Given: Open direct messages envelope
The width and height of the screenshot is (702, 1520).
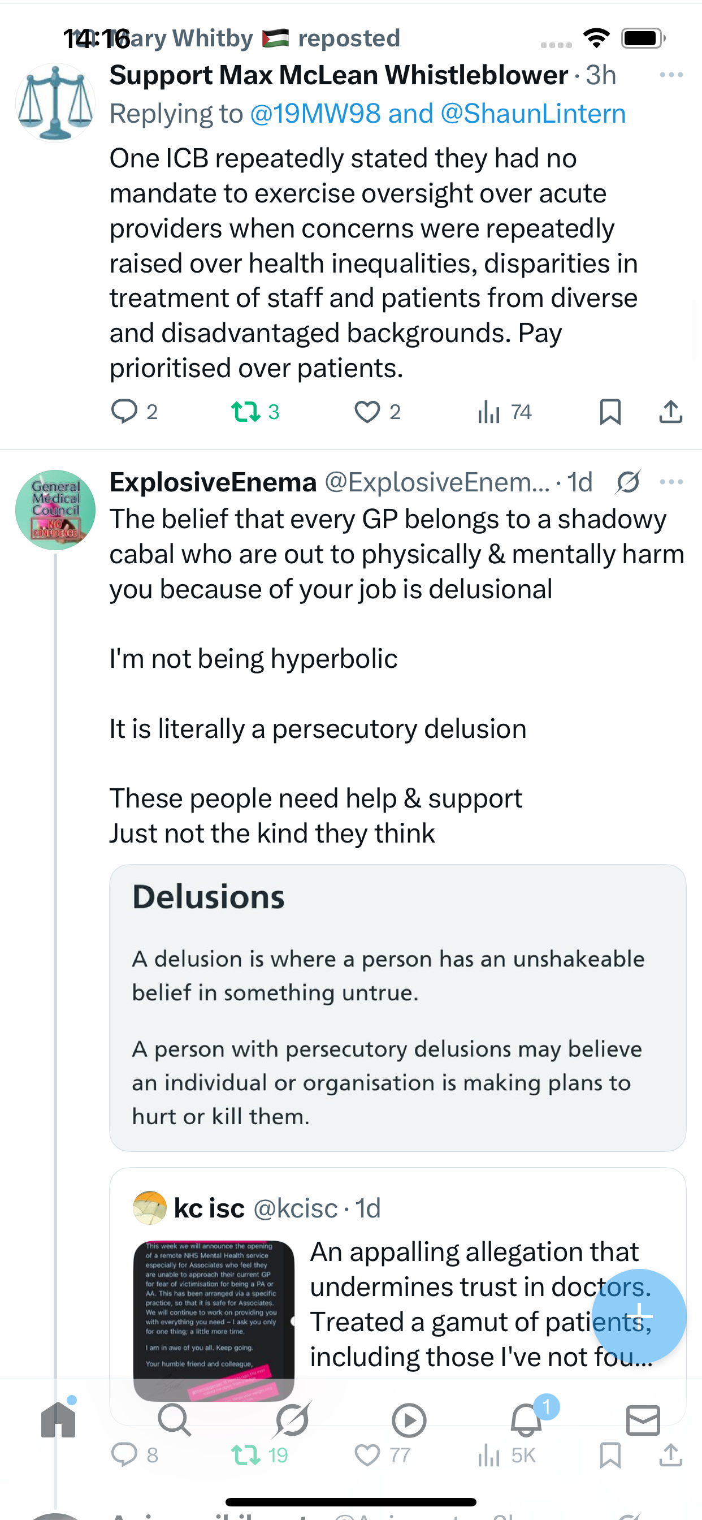Looking at the screenshot, I should click(x=643, y=1420).
